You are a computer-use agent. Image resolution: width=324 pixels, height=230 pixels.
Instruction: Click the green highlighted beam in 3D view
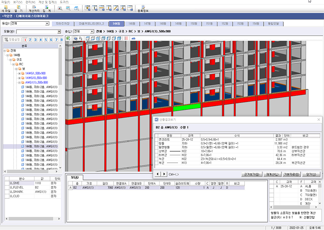coord(187,108)
